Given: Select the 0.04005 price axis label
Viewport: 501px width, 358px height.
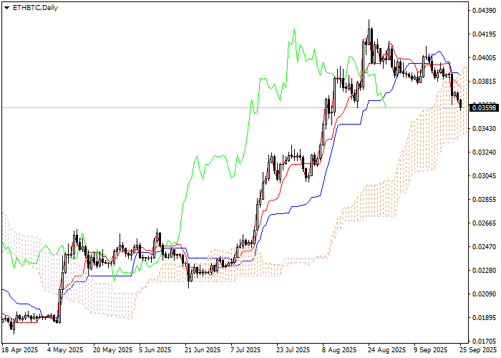Looking at the screenshot, I should [x=483, y=58].
